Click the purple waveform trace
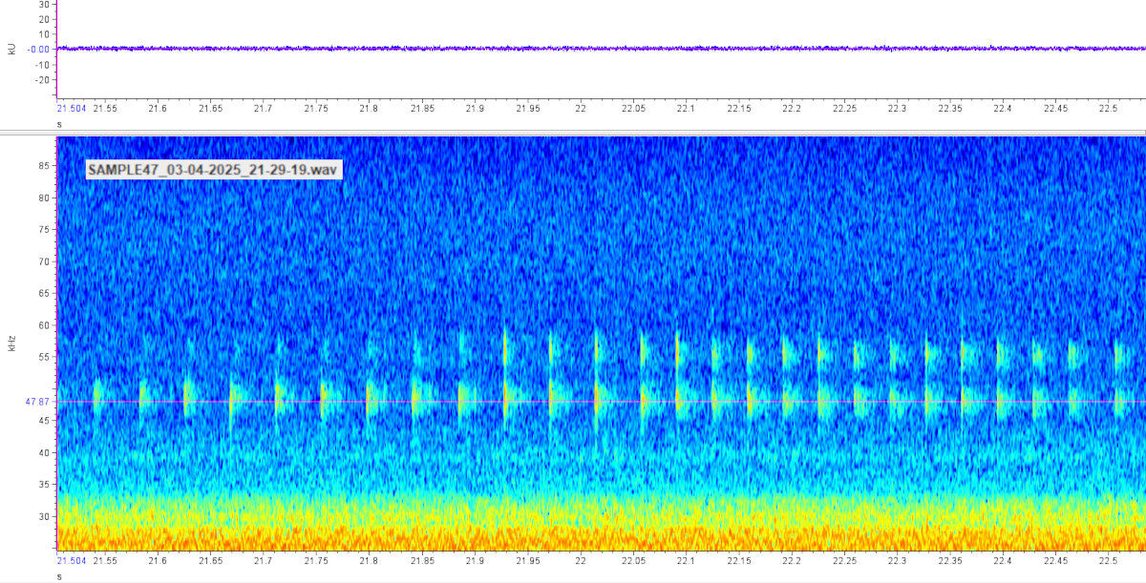Screen dimensions: 1146x583 pyautogui.click(x=573, y=48)
